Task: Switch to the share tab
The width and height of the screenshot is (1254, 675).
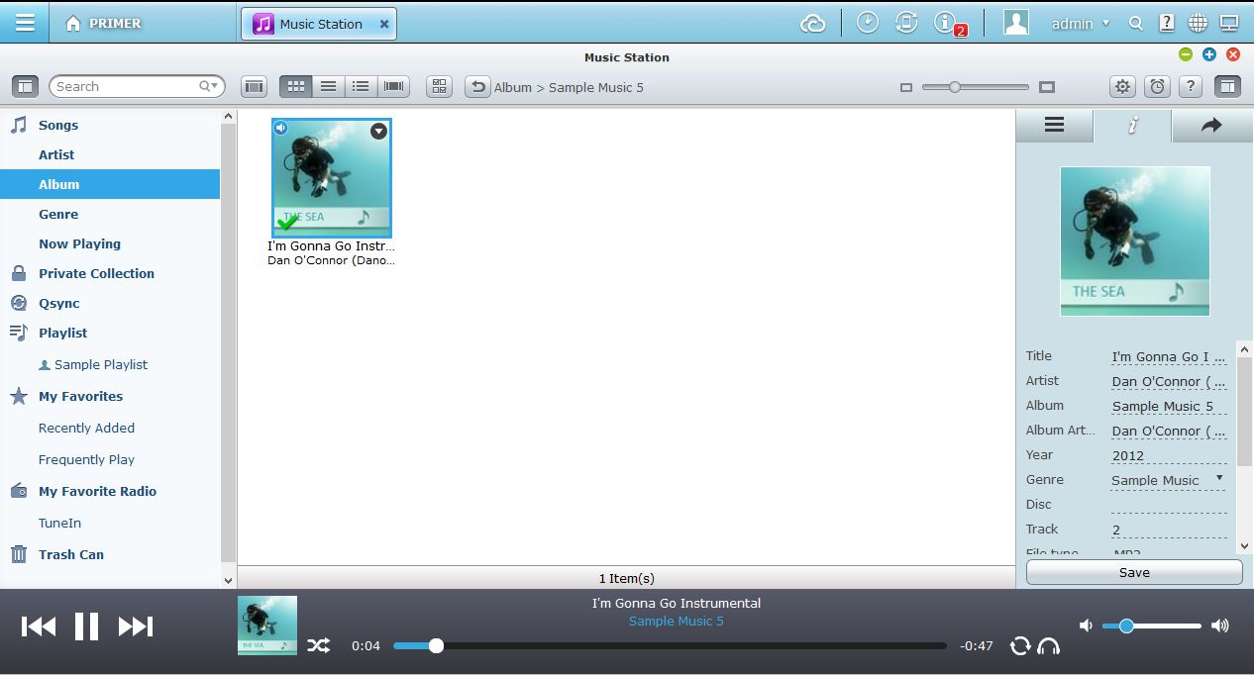Action: point(1211,126)
